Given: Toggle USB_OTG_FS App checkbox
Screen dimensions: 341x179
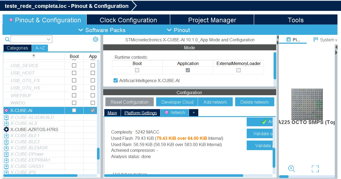Looking at the screenshot, I should pos(93,81).
